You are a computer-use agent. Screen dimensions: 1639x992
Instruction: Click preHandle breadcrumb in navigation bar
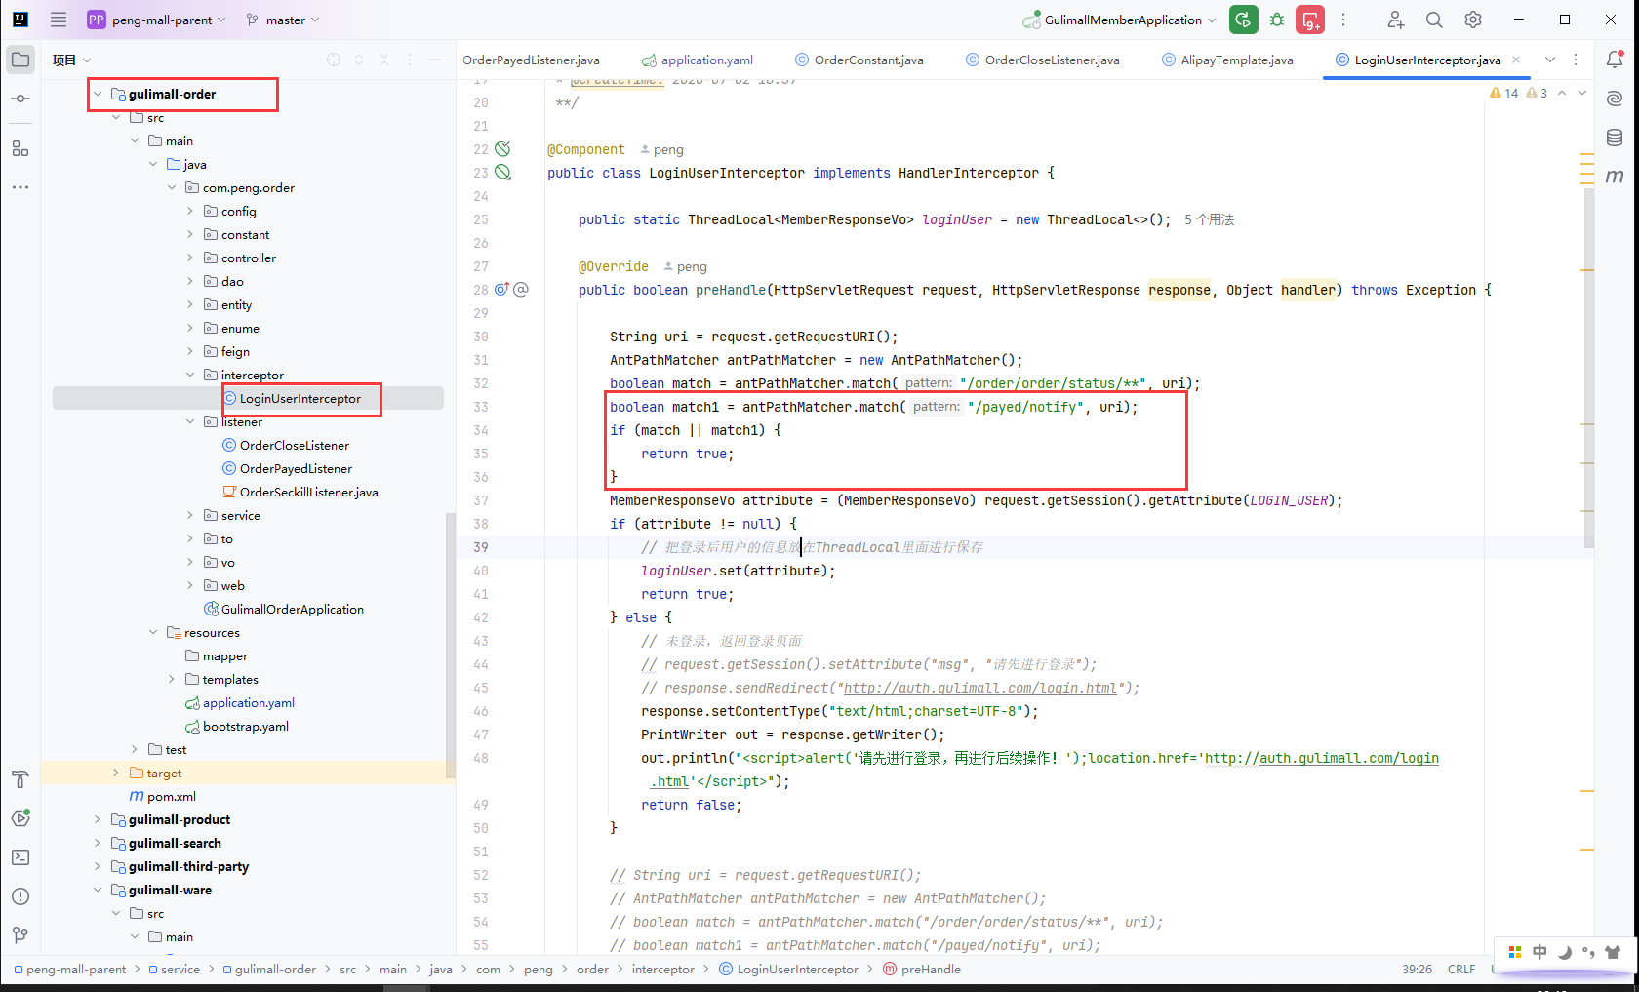click(922, 970)
